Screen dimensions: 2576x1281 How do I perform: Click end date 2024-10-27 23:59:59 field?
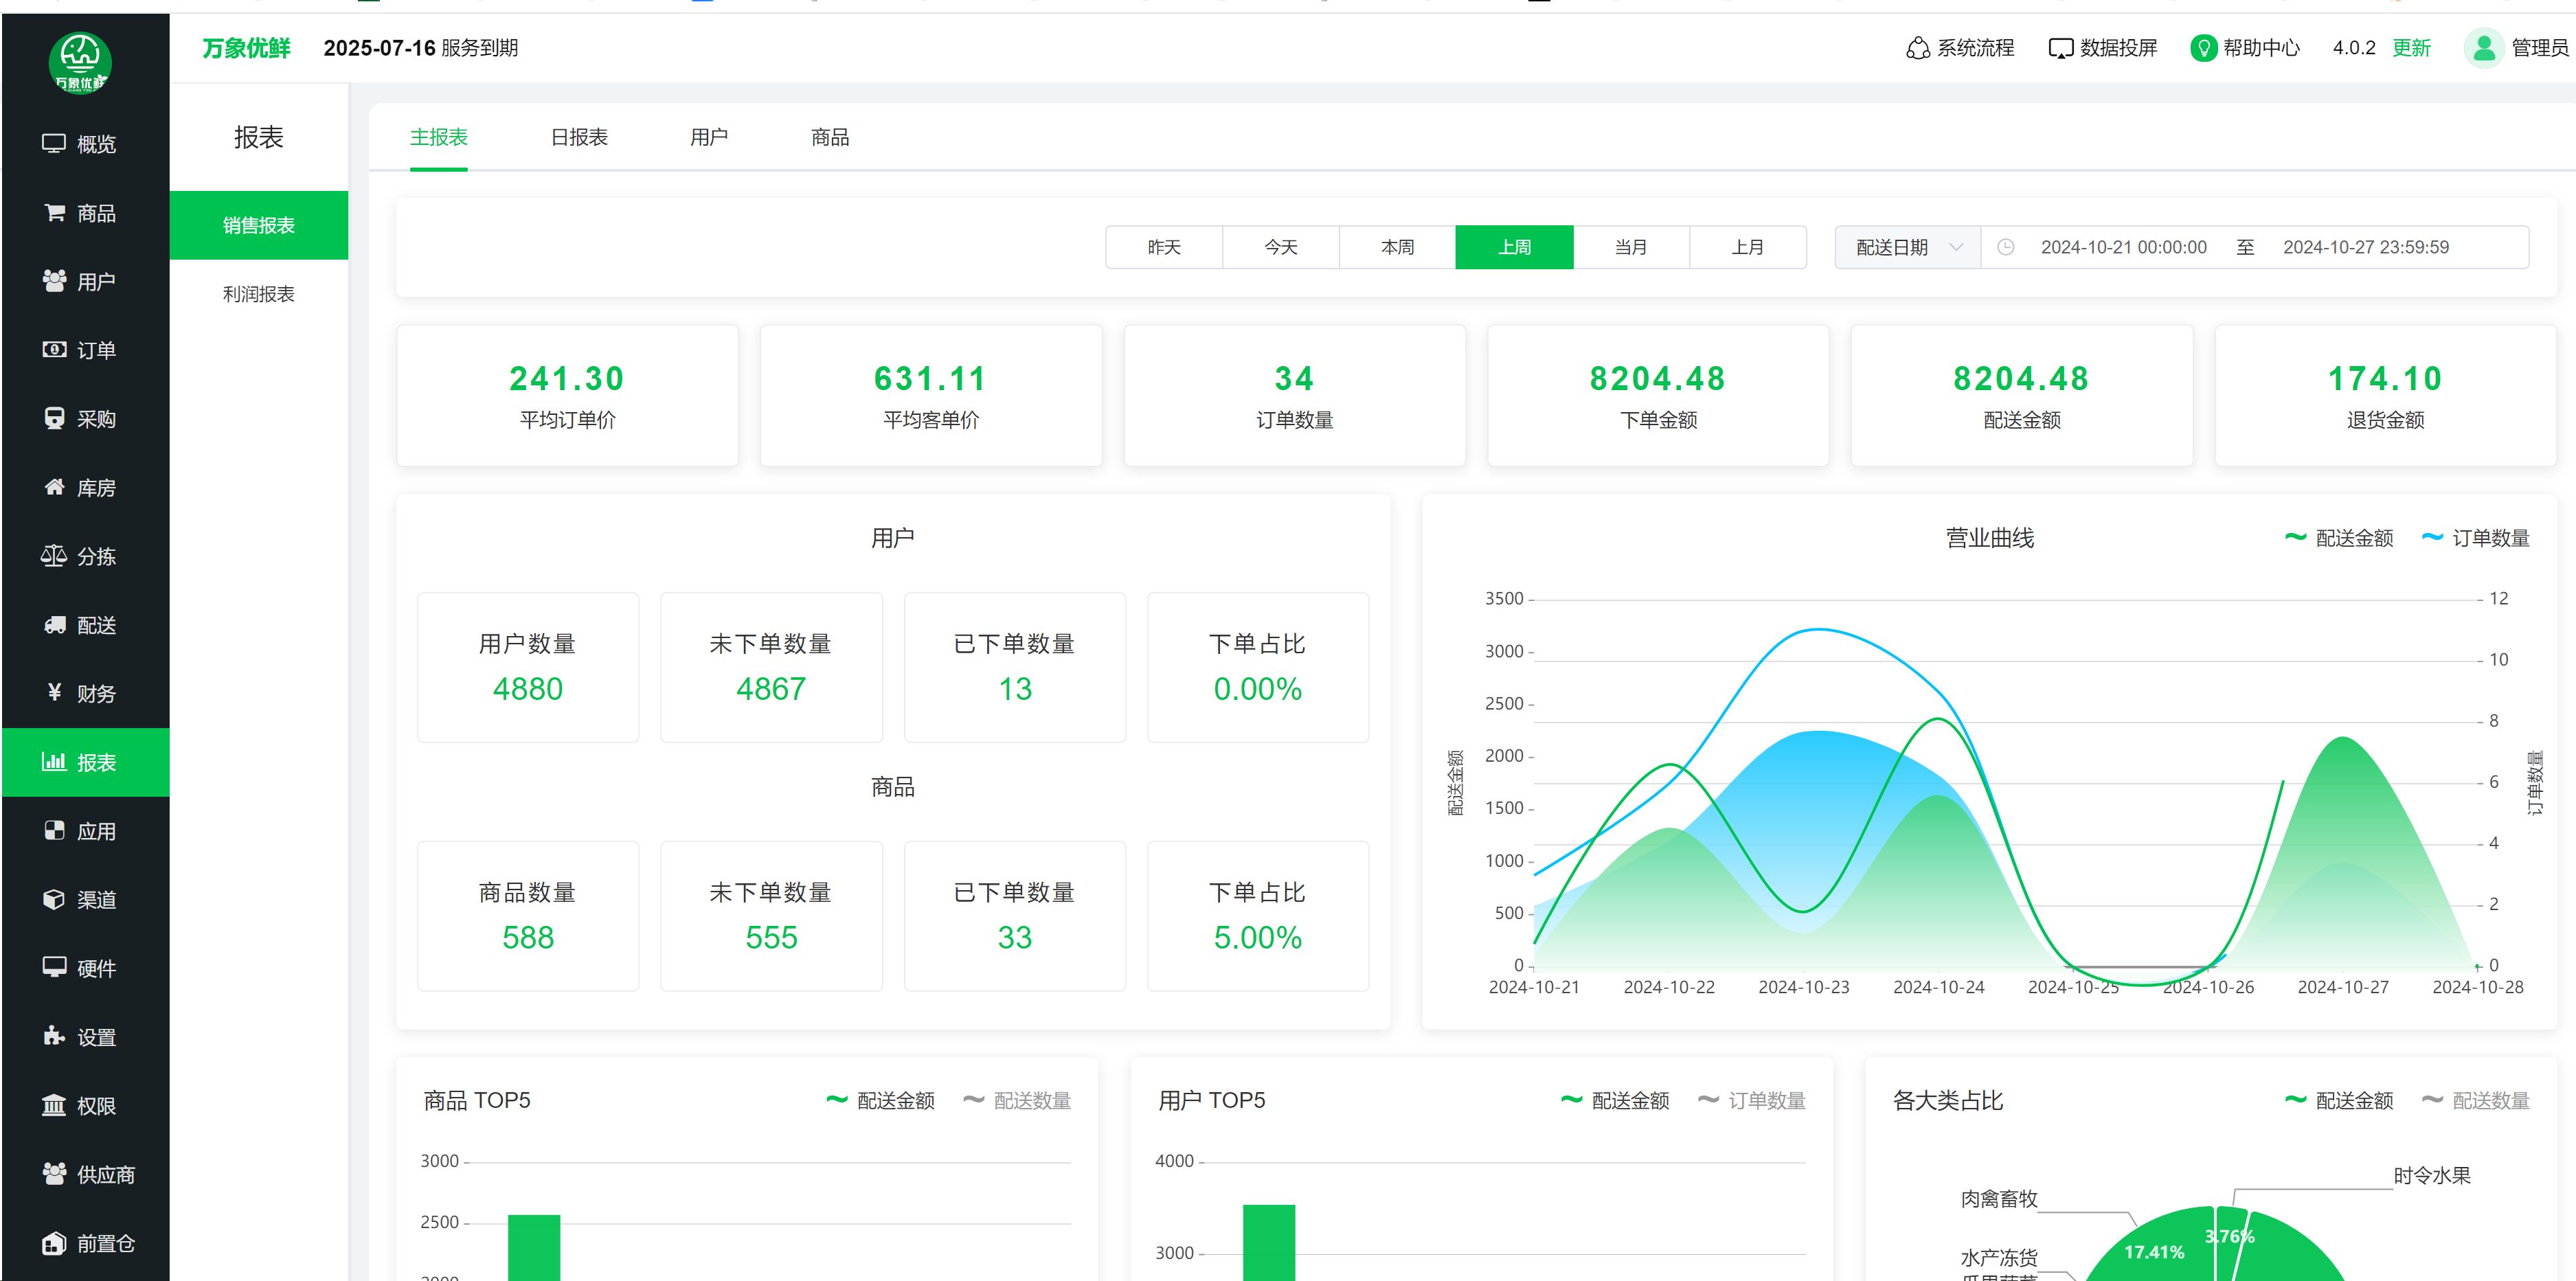pyautogui.click(x=2366, y=247)
